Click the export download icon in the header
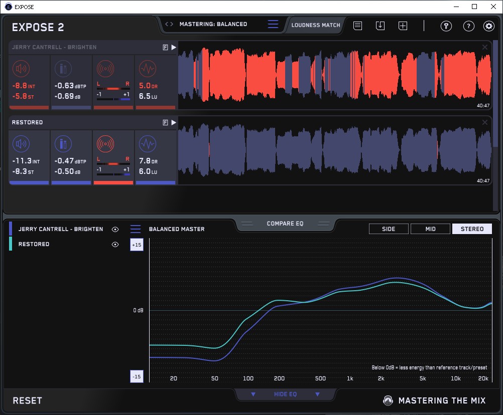Image resolution: width=503 pixels, height=415 pixels. [380, 26]
